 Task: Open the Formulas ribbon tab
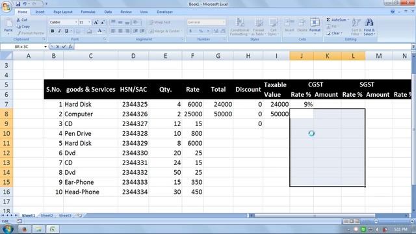coord(88,12)
